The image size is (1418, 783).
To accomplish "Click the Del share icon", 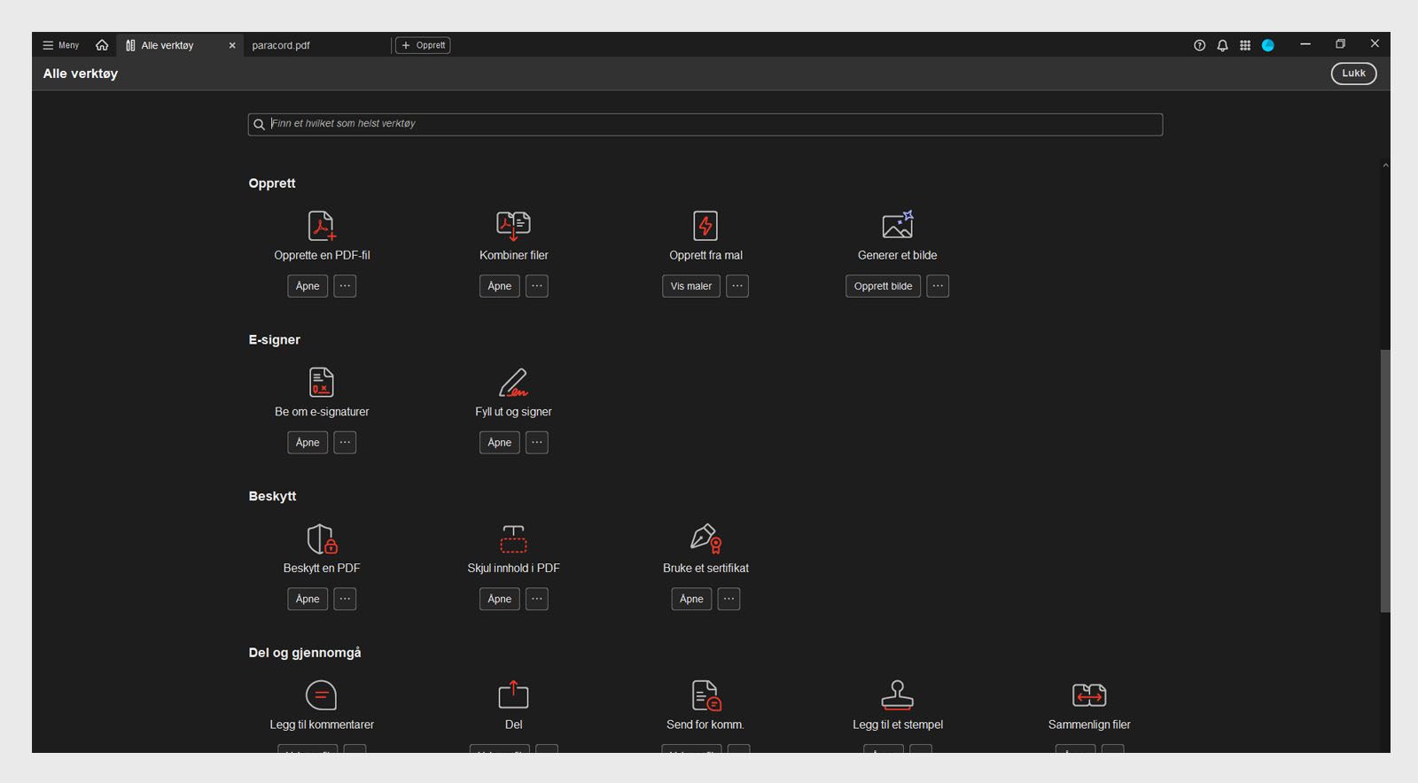I will pos(514,695).
